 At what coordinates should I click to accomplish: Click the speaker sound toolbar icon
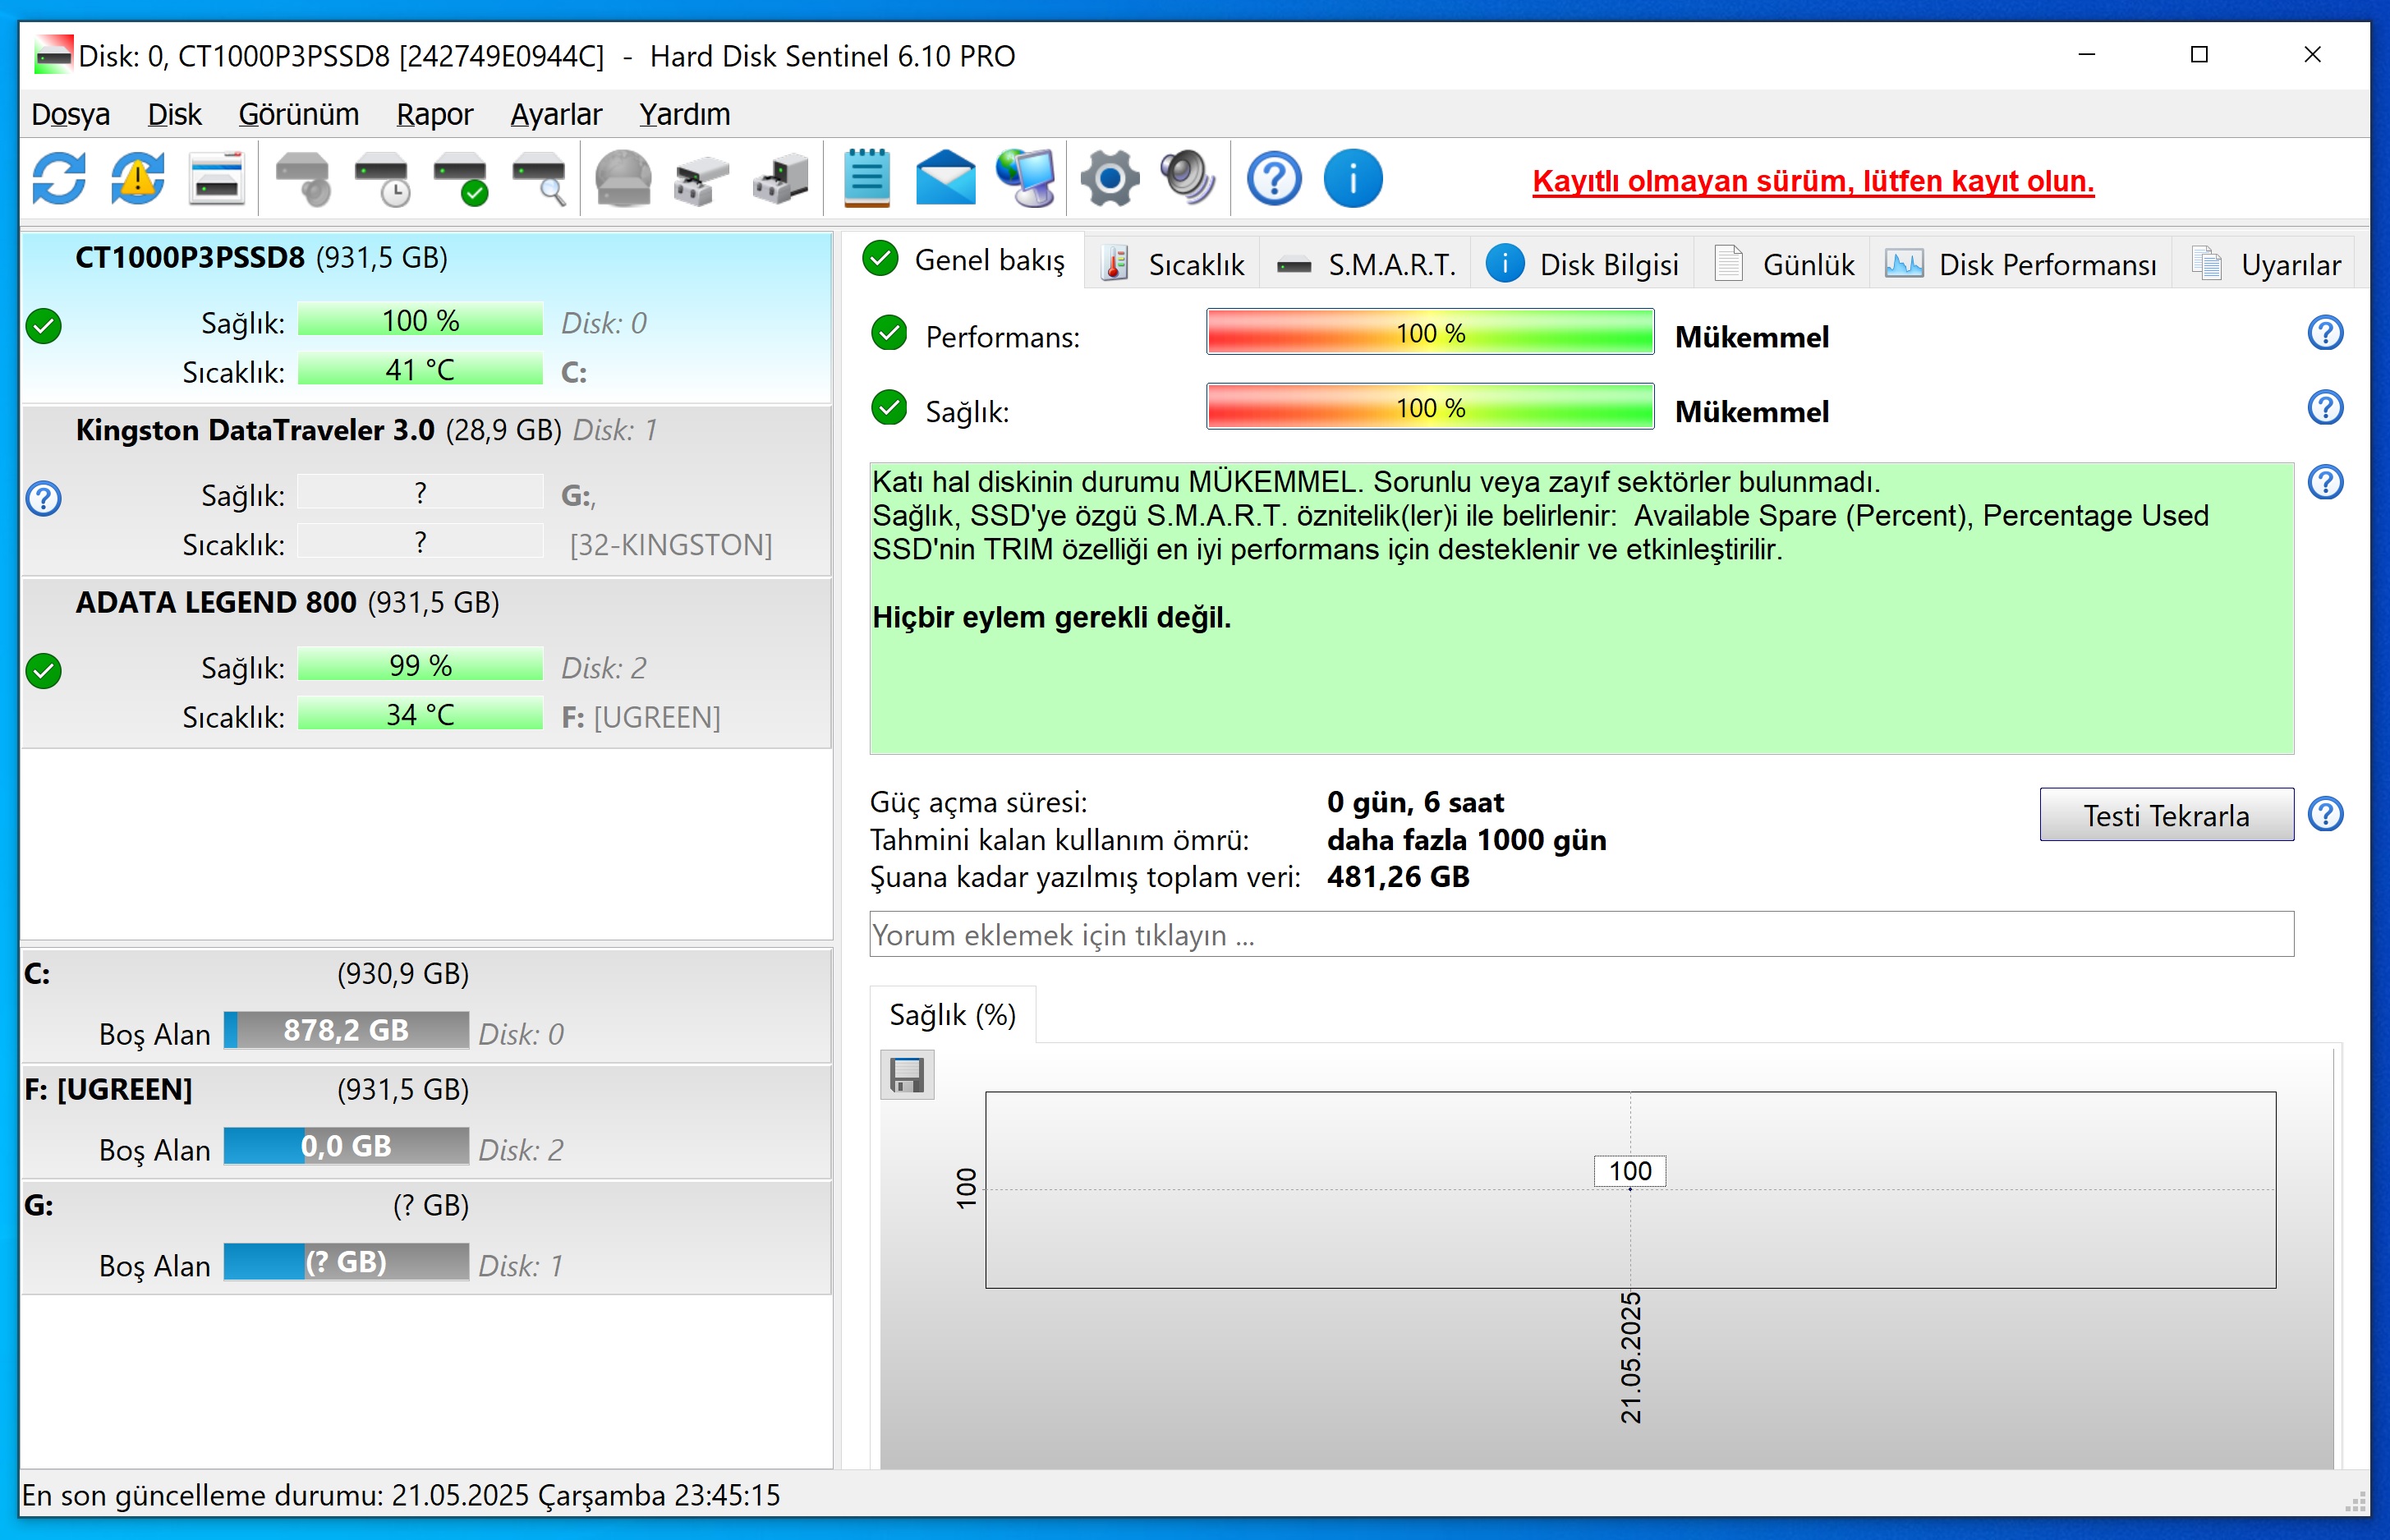[x=1188, y=180]
